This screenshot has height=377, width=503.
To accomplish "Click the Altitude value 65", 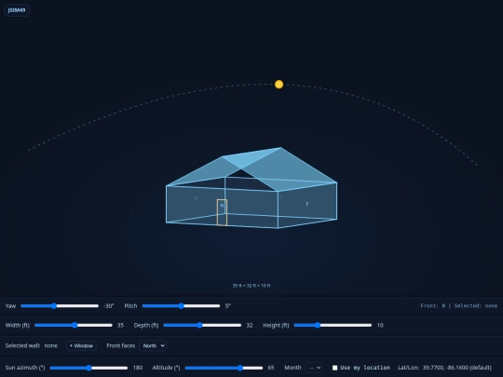I will 271,368.
